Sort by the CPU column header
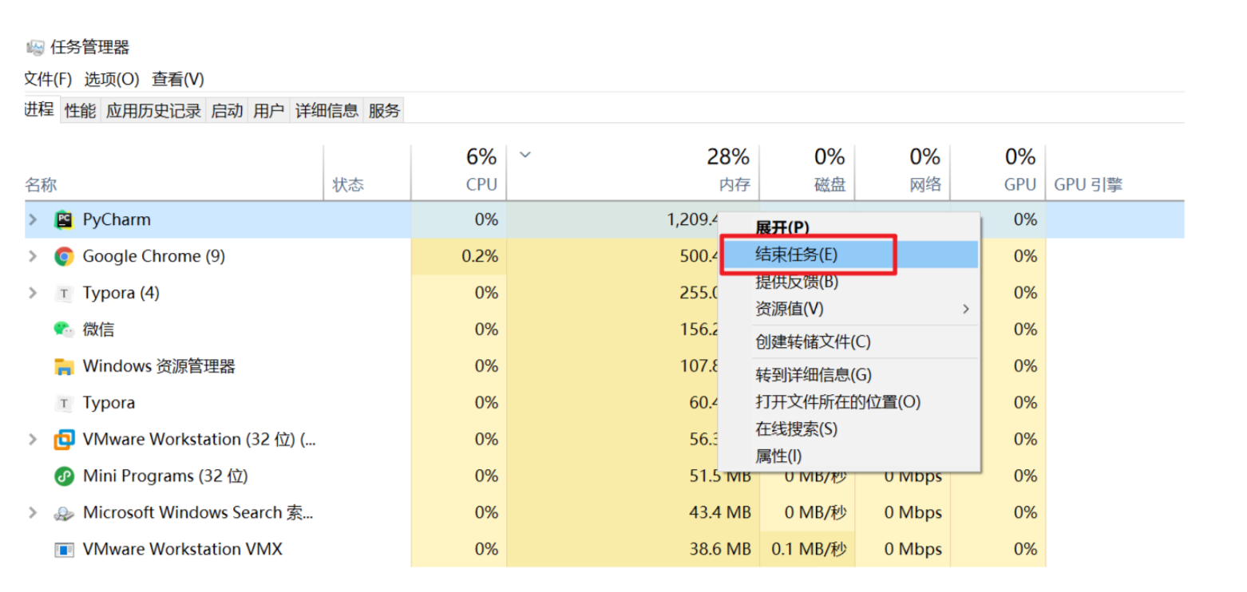The image size is (1247, 592). [x=459, y=172]
